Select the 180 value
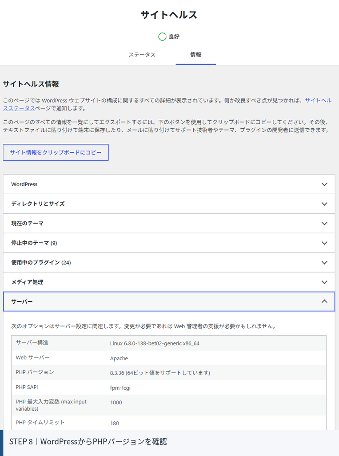 (x=115, y=423)
